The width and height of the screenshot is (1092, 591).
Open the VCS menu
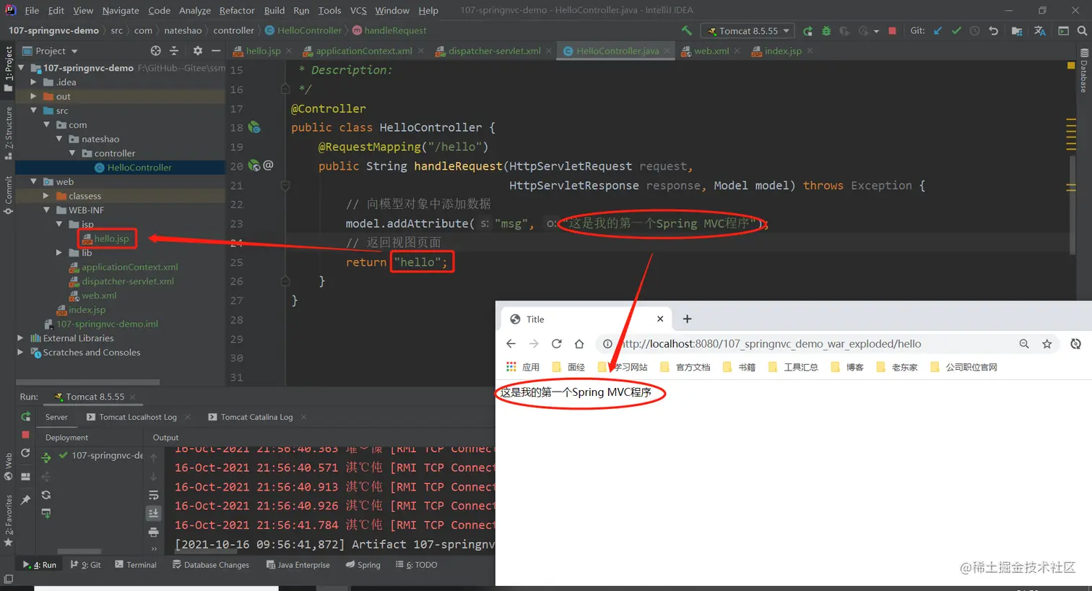click(358, 10)
